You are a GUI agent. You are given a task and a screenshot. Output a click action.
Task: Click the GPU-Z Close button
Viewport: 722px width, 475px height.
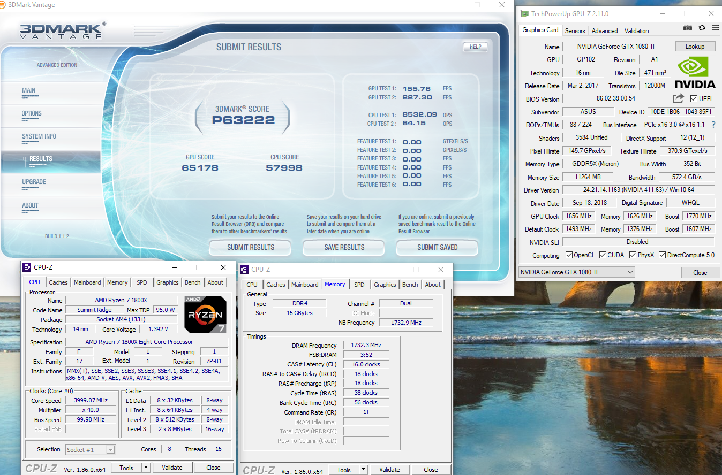point(700,272)
